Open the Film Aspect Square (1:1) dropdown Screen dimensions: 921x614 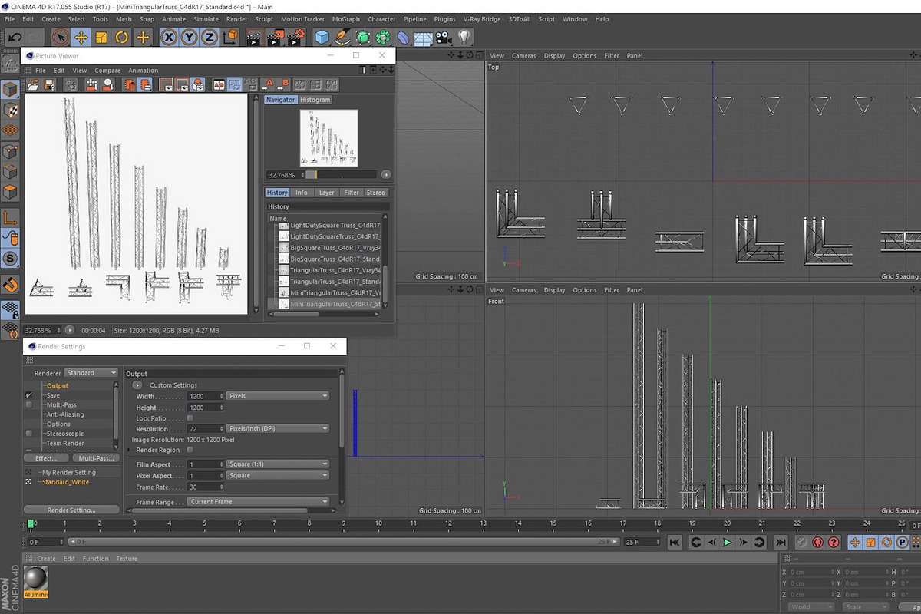[x=278, y=464]
